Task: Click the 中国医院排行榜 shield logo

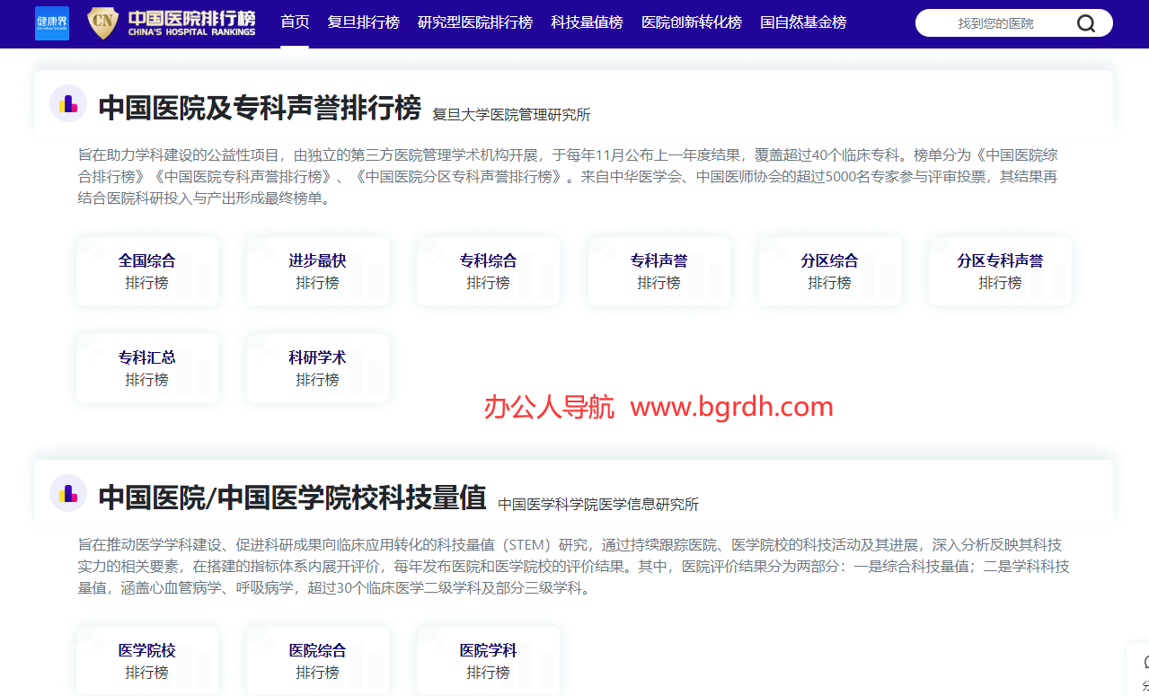Action: (x=102, y=23)
